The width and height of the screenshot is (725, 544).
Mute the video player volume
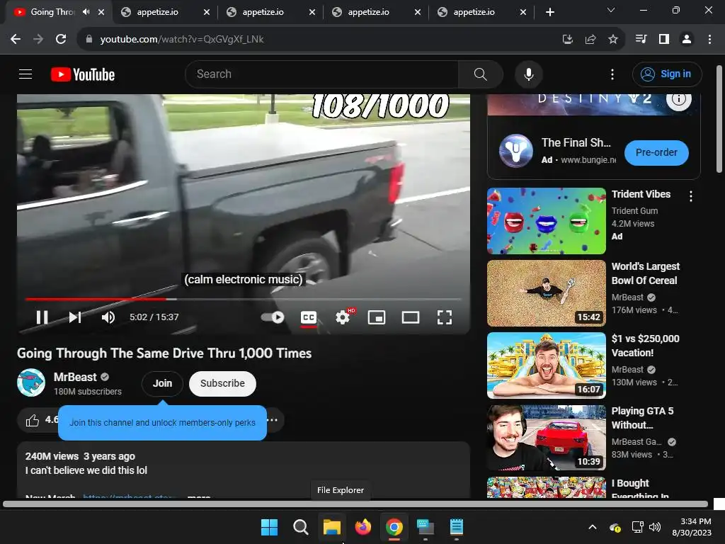(108, 317)
